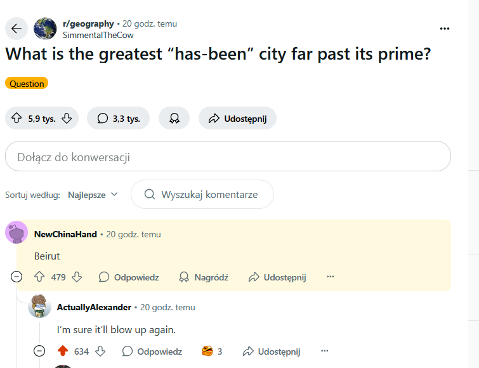Open the post's three-dot options menu
Viewport: 479px width, 368px height.
click(445, 29)
